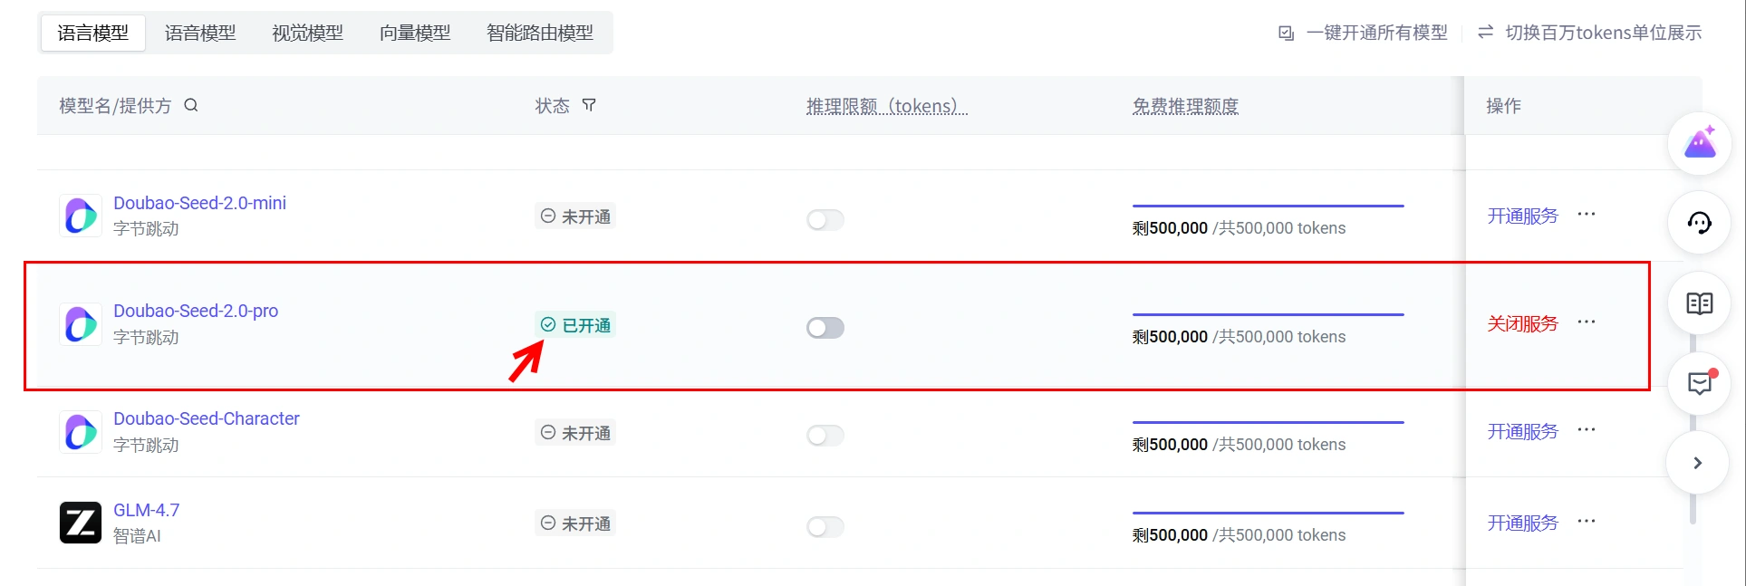Image resolution: width=1746 pixels, height=586 pixels.
Task: Switch to the 视觉模型 tab
Action: click(308, 33)
